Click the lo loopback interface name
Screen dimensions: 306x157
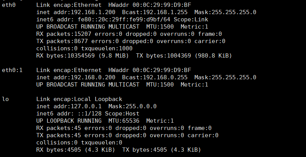5,99
